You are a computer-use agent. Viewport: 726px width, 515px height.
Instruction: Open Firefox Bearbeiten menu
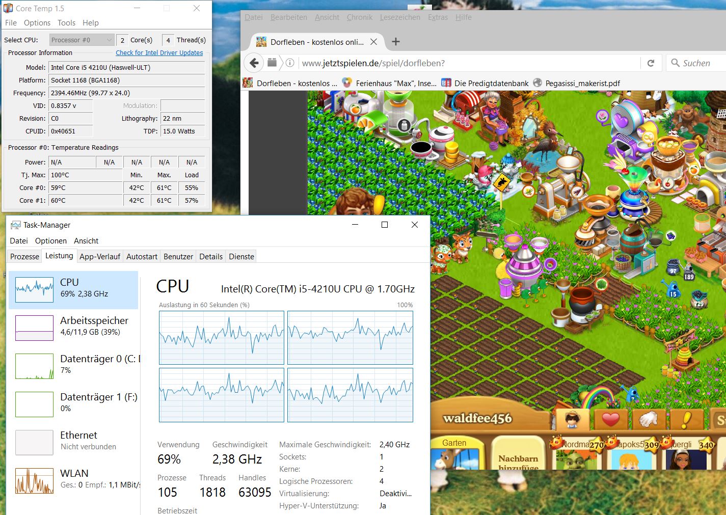[x=289, y=17]
